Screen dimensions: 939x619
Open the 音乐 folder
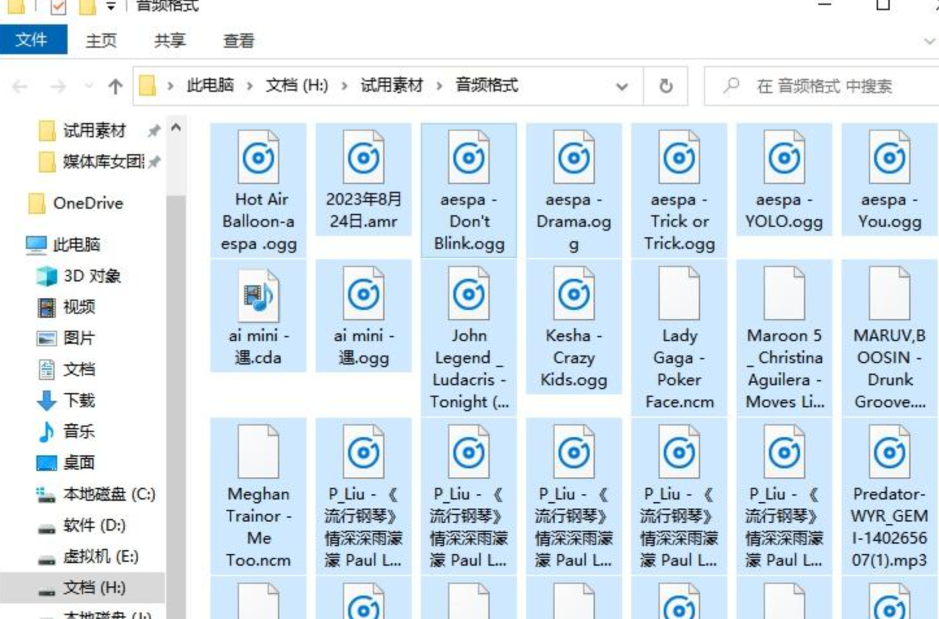[x=79, y=431]
